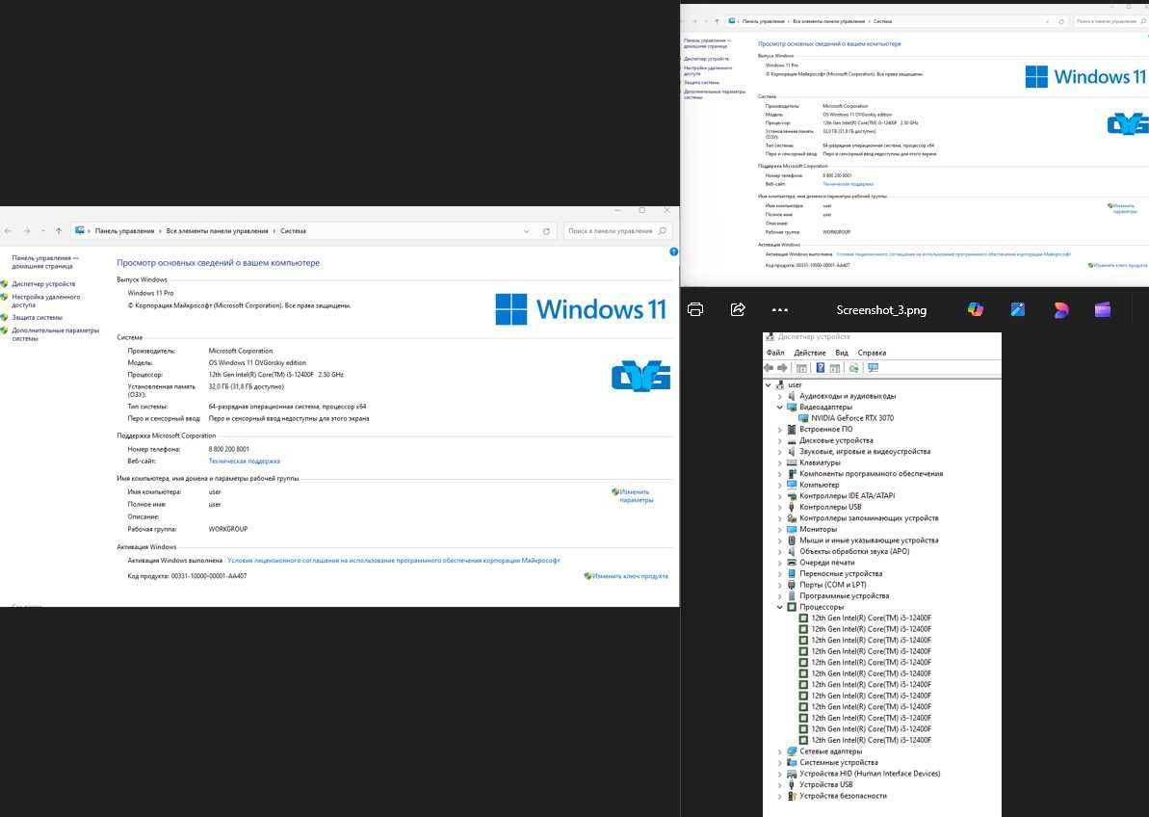Click Изменить ключ продукта in large System window
Image resolution: width=1149 pixels, height=817 pixels.
point(630,576)
